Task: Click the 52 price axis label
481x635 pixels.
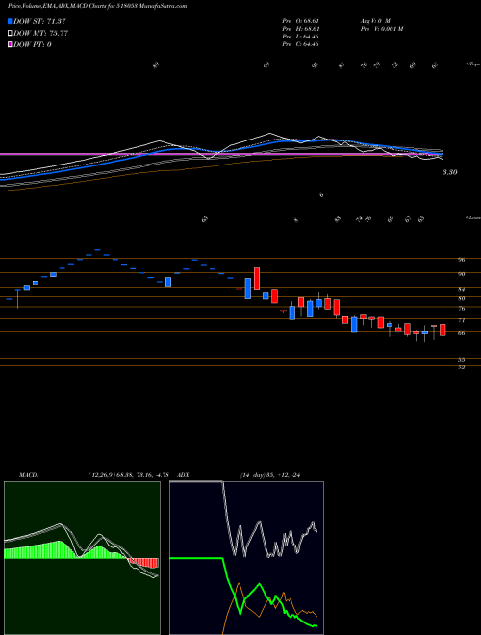Action: point(461,368)
